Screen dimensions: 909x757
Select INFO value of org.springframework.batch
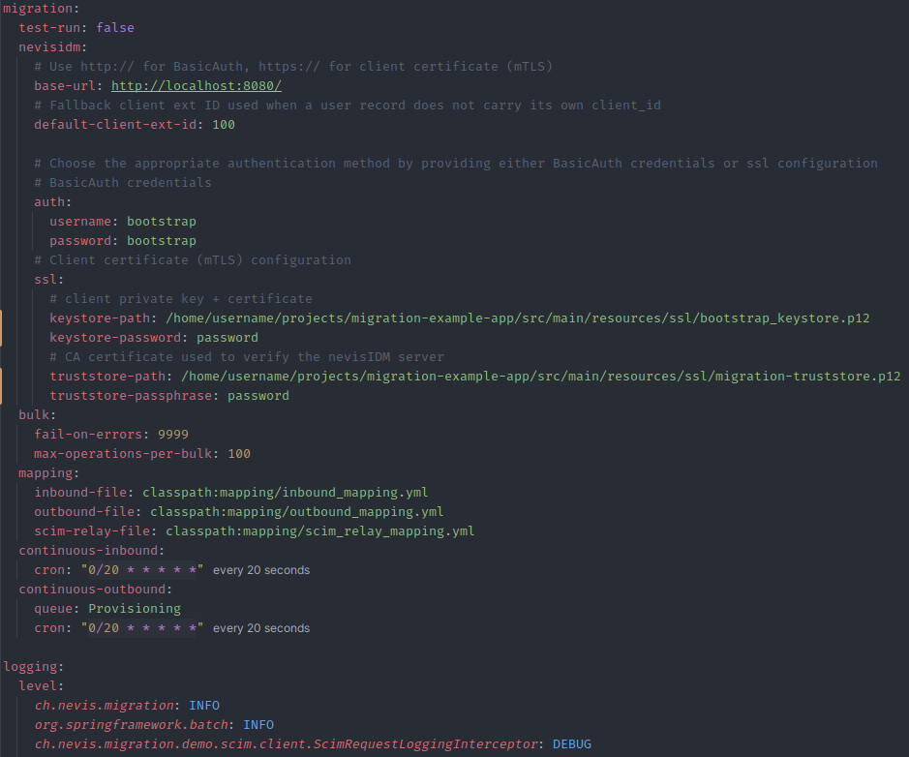pyautogui.click(x=258, y=724)
